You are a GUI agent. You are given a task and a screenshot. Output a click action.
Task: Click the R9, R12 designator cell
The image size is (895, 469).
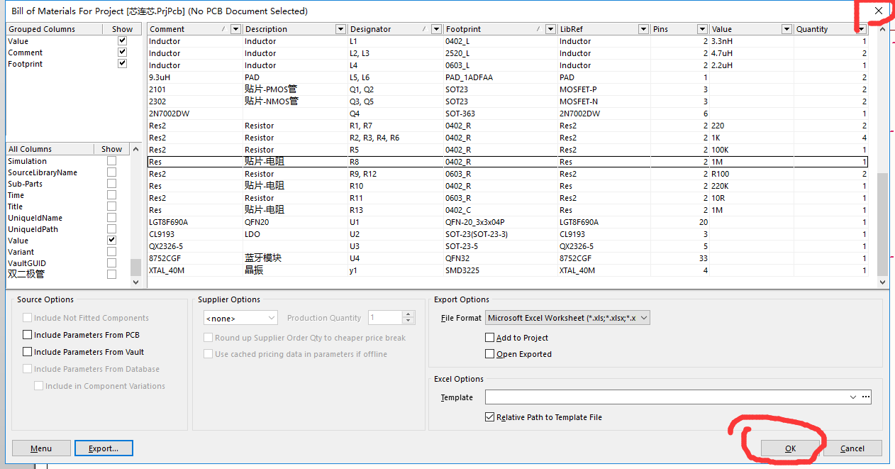tap(395, 174)
